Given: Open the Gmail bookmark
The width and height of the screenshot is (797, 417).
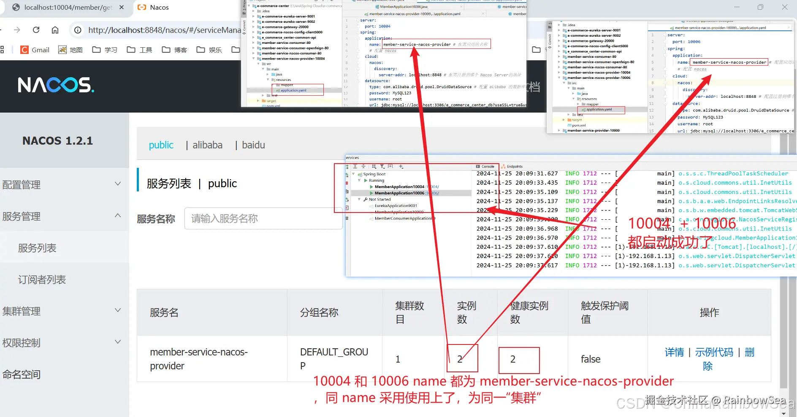Looking at the screenshot, I should point(35,50).
